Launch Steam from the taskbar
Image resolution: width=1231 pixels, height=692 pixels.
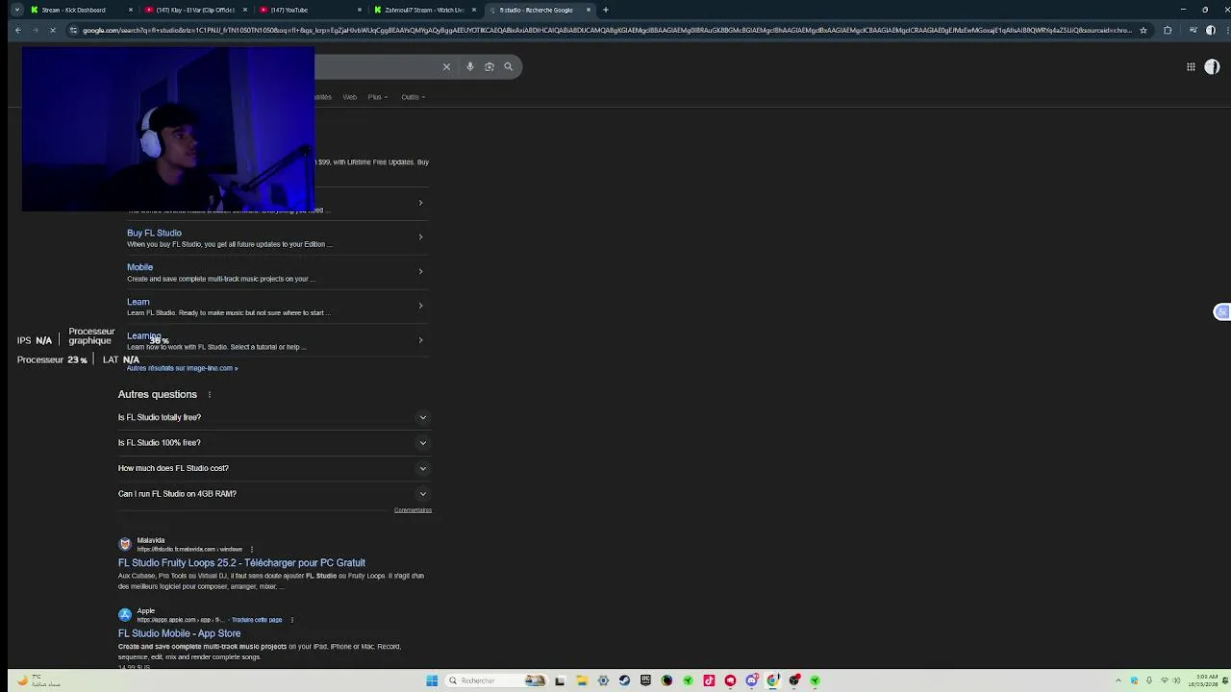click(624, 680)
